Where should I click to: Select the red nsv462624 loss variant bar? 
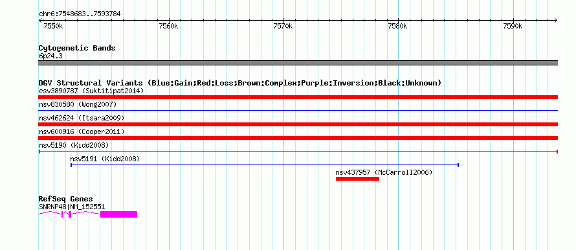[298, 124]
